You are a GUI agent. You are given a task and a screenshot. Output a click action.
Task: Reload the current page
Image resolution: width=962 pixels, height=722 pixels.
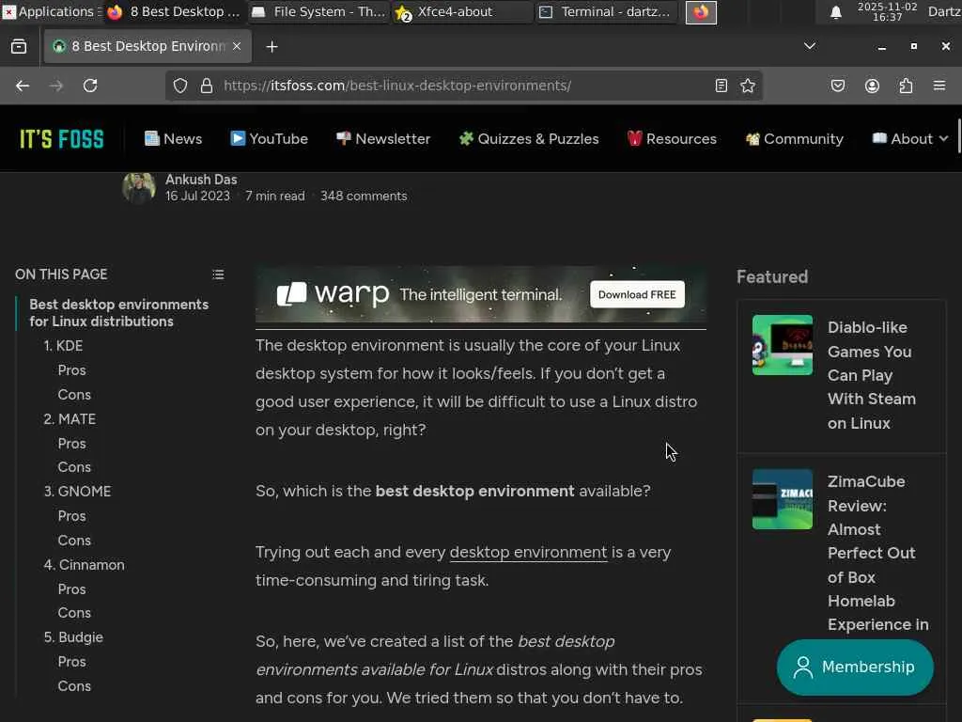pyautogui.click(x=90, y=86)
